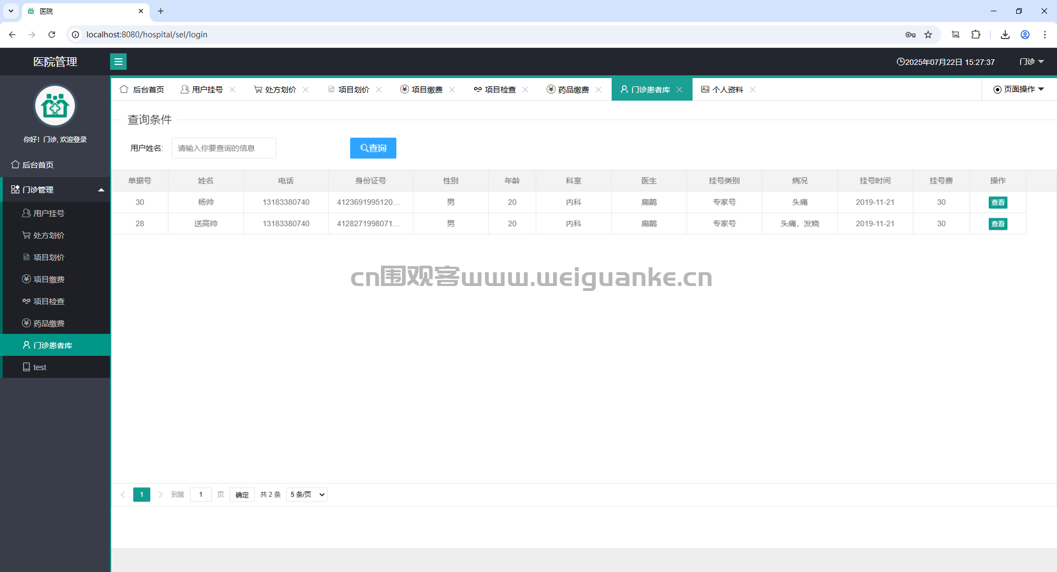The width and height of the screenshot is (1057, 572).
Task: Open browser downloads
Action: coord(1005,35)
